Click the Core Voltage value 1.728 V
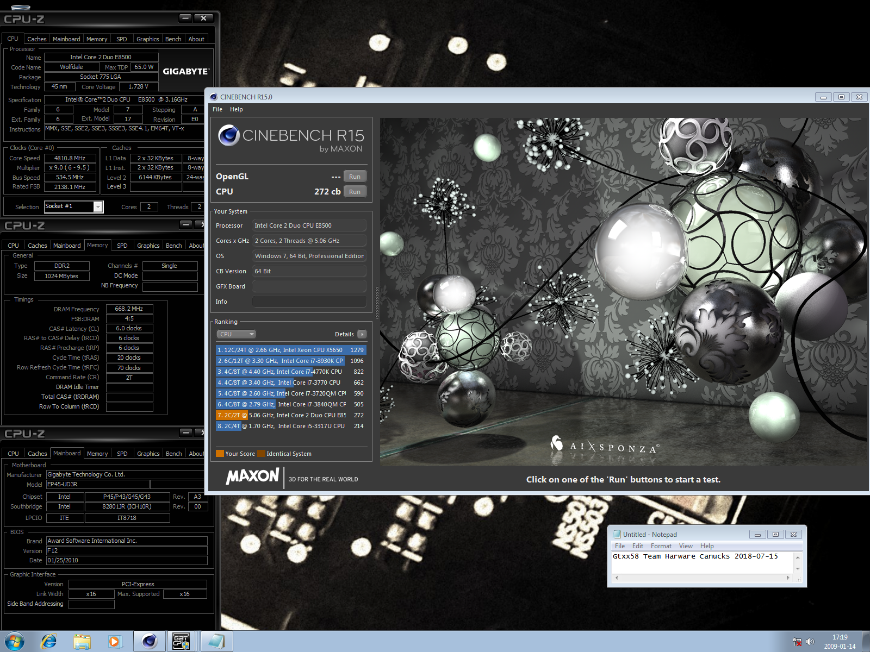870x652 pixels. [139, 86]
